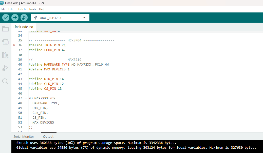The height and width of the screenshot is (153, 263).
Task: Click CS_PIN 13 define line
Action: click(45, 88)
